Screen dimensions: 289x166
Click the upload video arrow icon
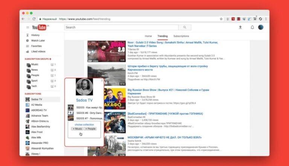(x=240, y=27)
